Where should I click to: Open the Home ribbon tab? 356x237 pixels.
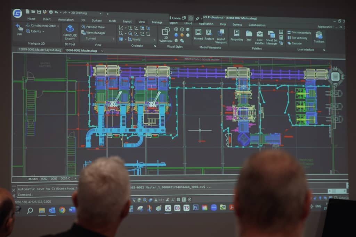point(31,19)
